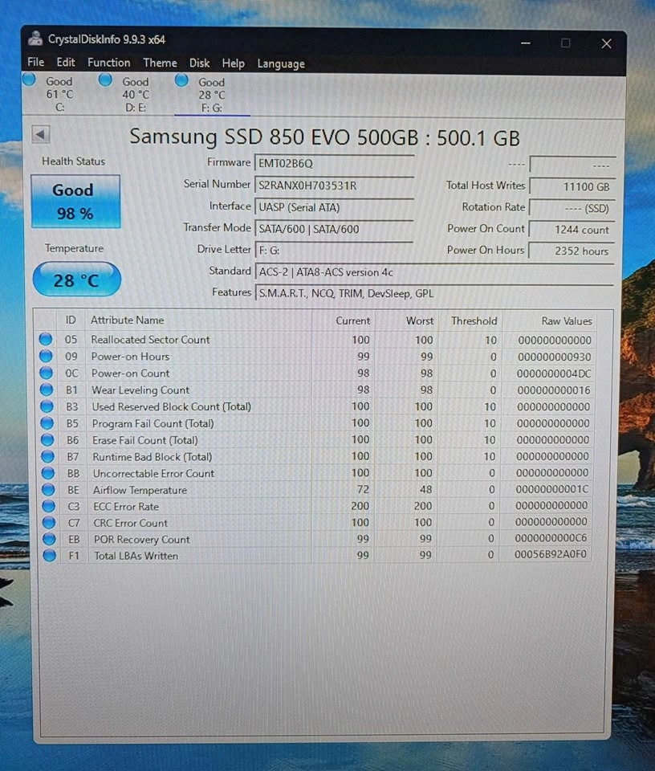Click raw value 00056B92A0F0
This screenshot has height=771, width=655.
(x=551, y=554)
